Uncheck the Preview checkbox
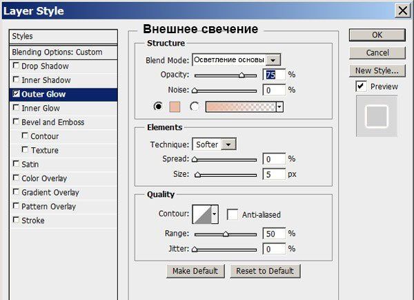Image resolution: width=414 pixels, height=300 pixels. (x=361, y=86)
